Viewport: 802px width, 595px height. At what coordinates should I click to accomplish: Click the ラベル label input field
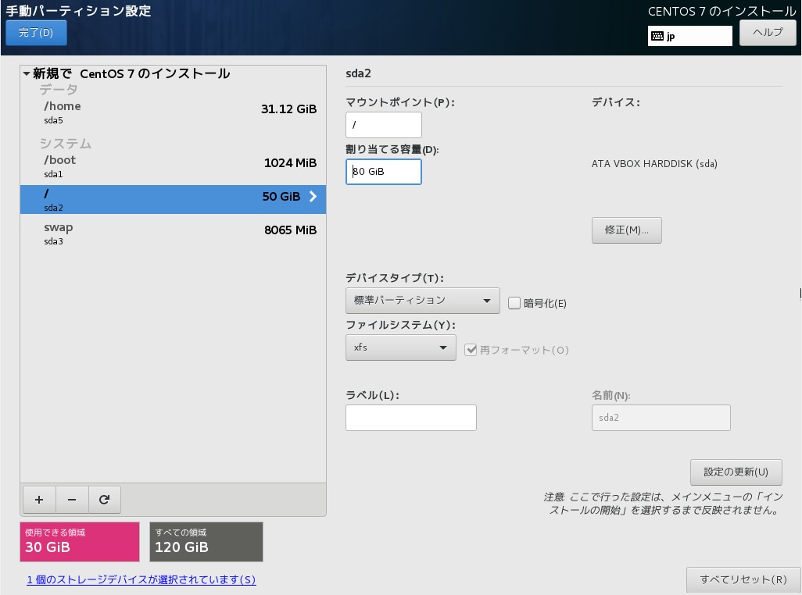[410, 418]
